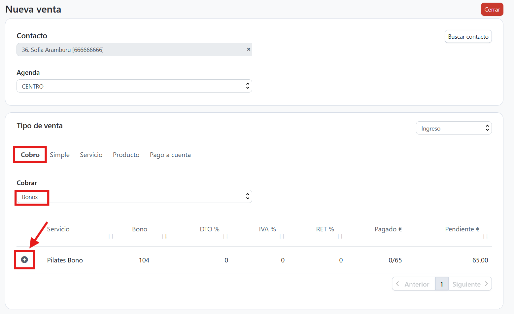
Task: Click the red Cerrar button
Action: [492, 10]
